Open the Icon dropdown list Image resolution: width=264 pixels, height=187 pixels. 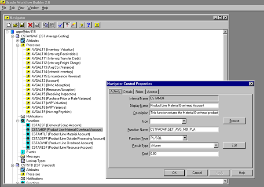point(184,121)
